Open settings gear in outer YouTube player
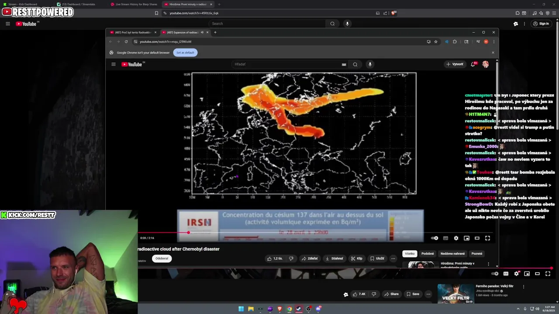Viewport: 559px width, 314px height. [x=516, y=273]
